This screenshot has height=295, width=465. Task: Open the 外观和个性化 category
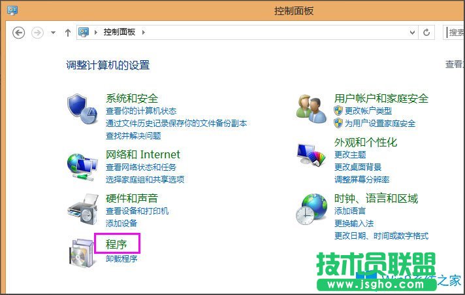(366, 143)
